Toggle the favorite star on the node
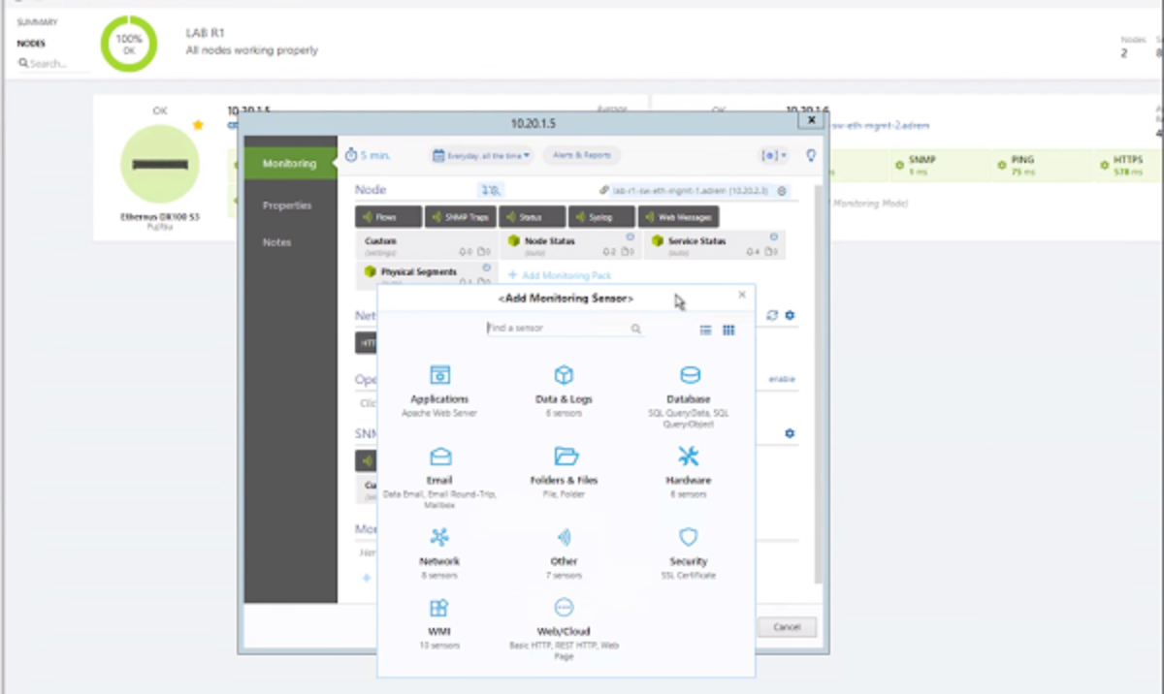The image size is (1164, 694). pos(198,125)
